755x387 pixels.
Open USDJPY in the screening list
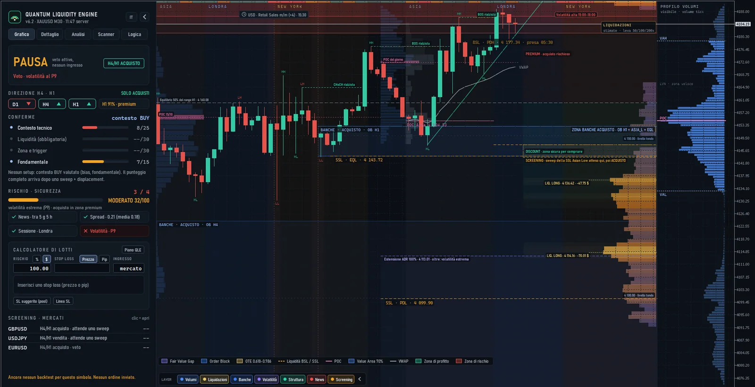pos(78,338)
